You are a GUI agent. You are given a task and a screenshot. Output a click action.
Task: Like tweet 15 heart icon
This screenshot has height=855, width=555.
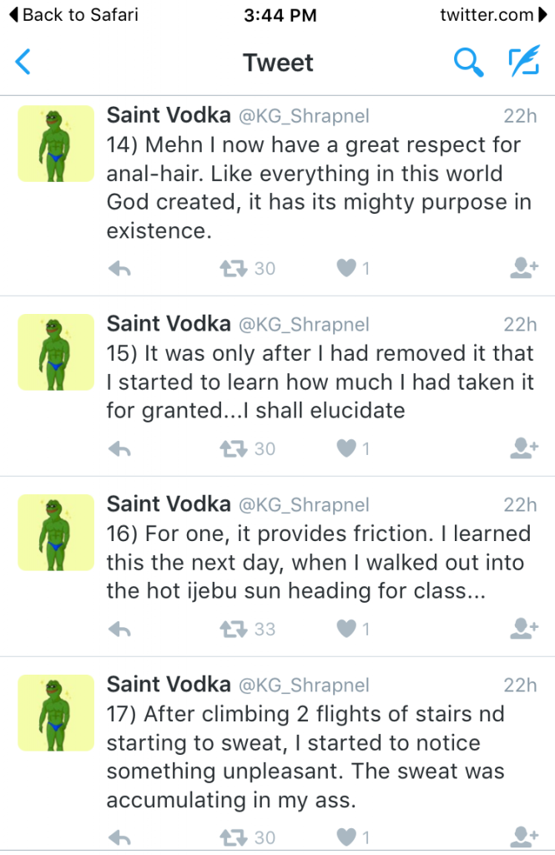[346, 448]
